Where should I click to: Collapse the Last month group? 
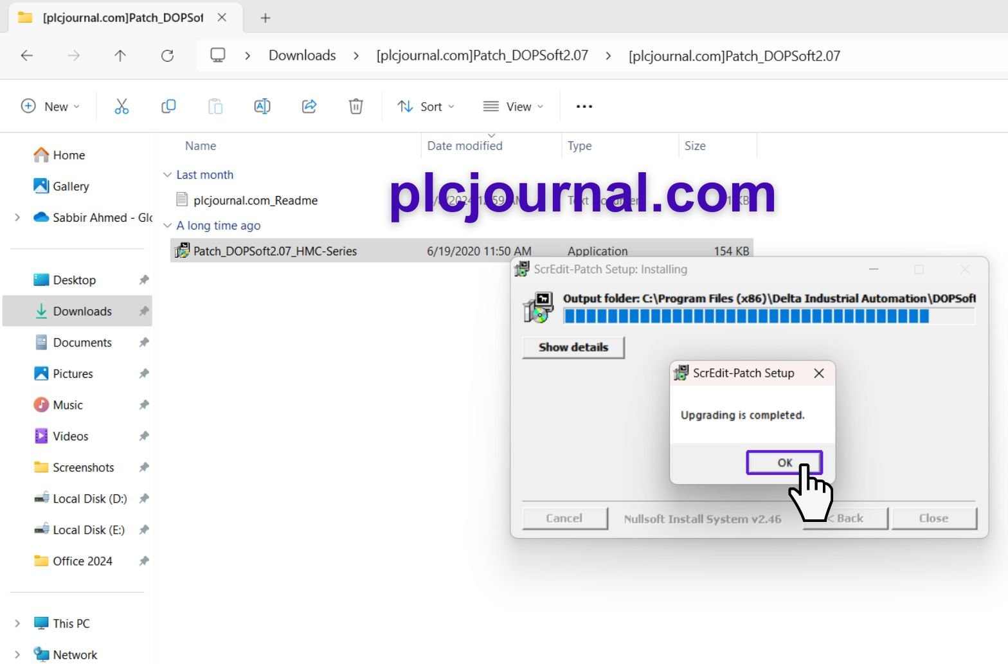167,175
